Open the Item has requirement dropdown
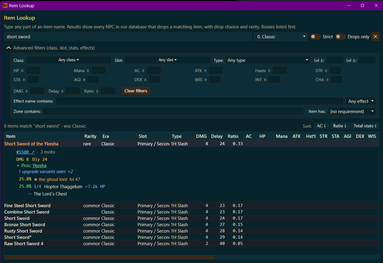The image size is (383, 263). [352, 111]
